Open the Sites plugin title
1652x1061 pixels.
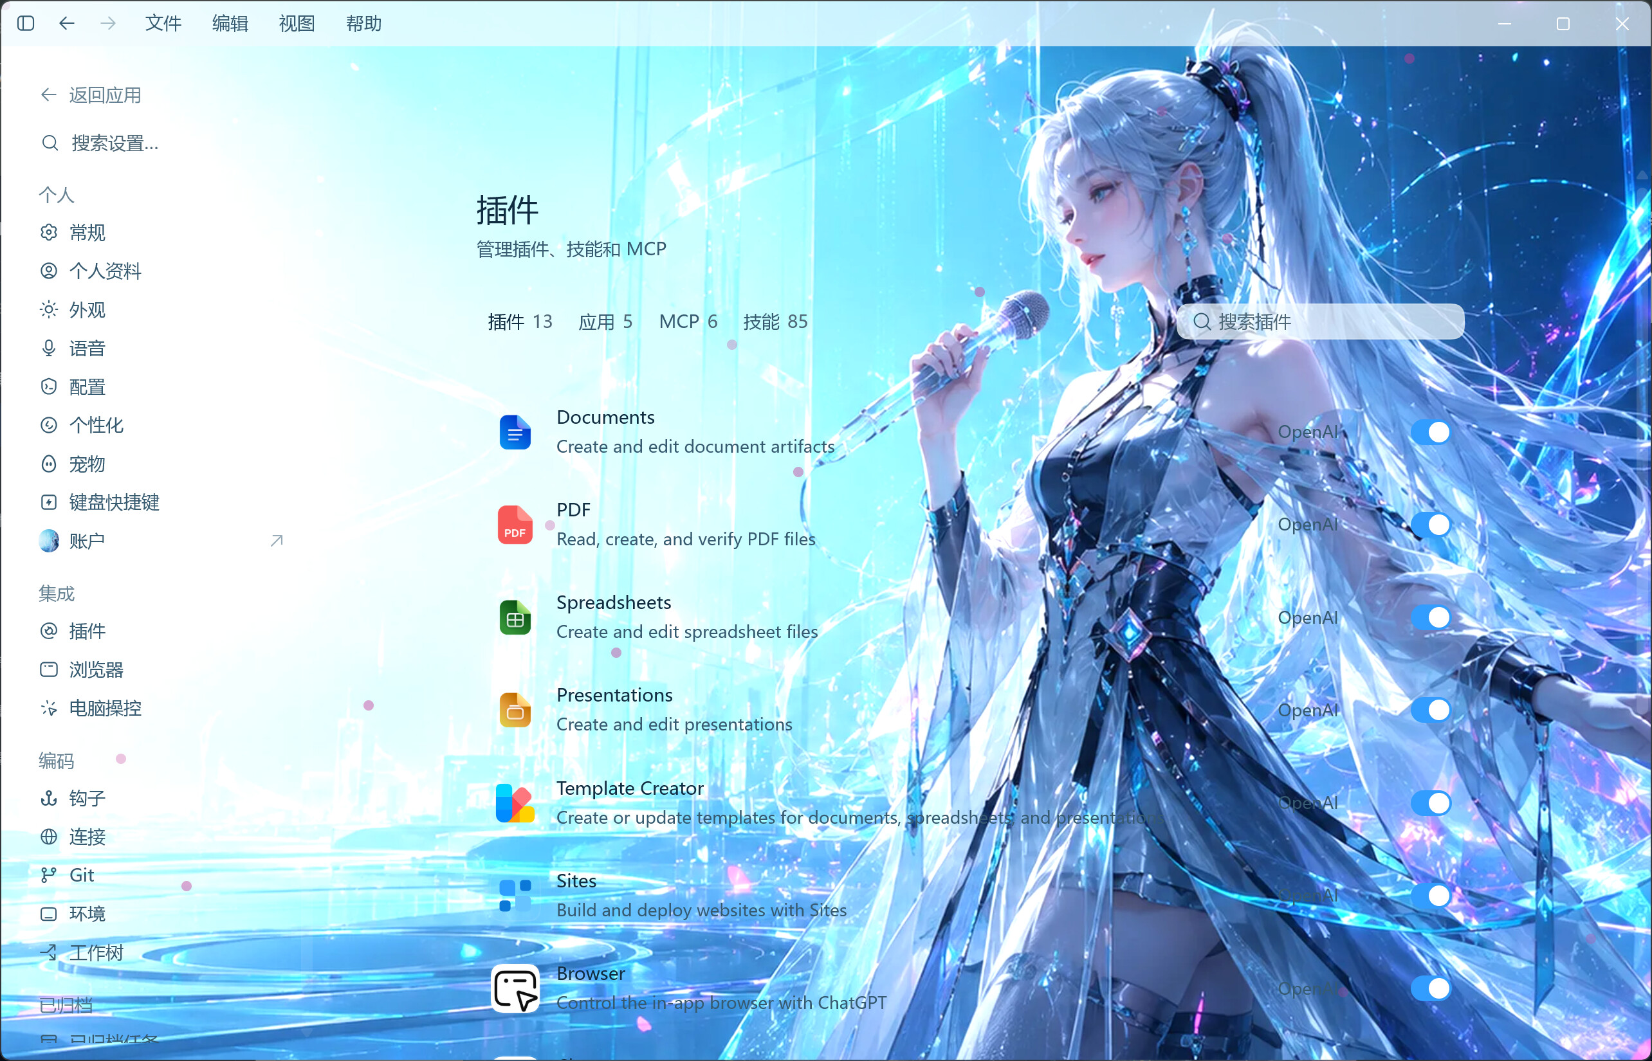576,880
